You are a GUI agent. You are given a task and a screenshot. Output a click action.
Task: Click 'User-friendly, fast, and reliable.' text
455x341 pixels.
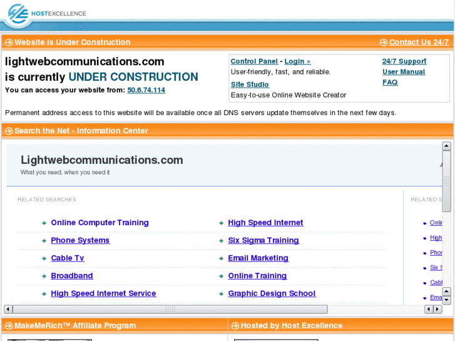280,72
